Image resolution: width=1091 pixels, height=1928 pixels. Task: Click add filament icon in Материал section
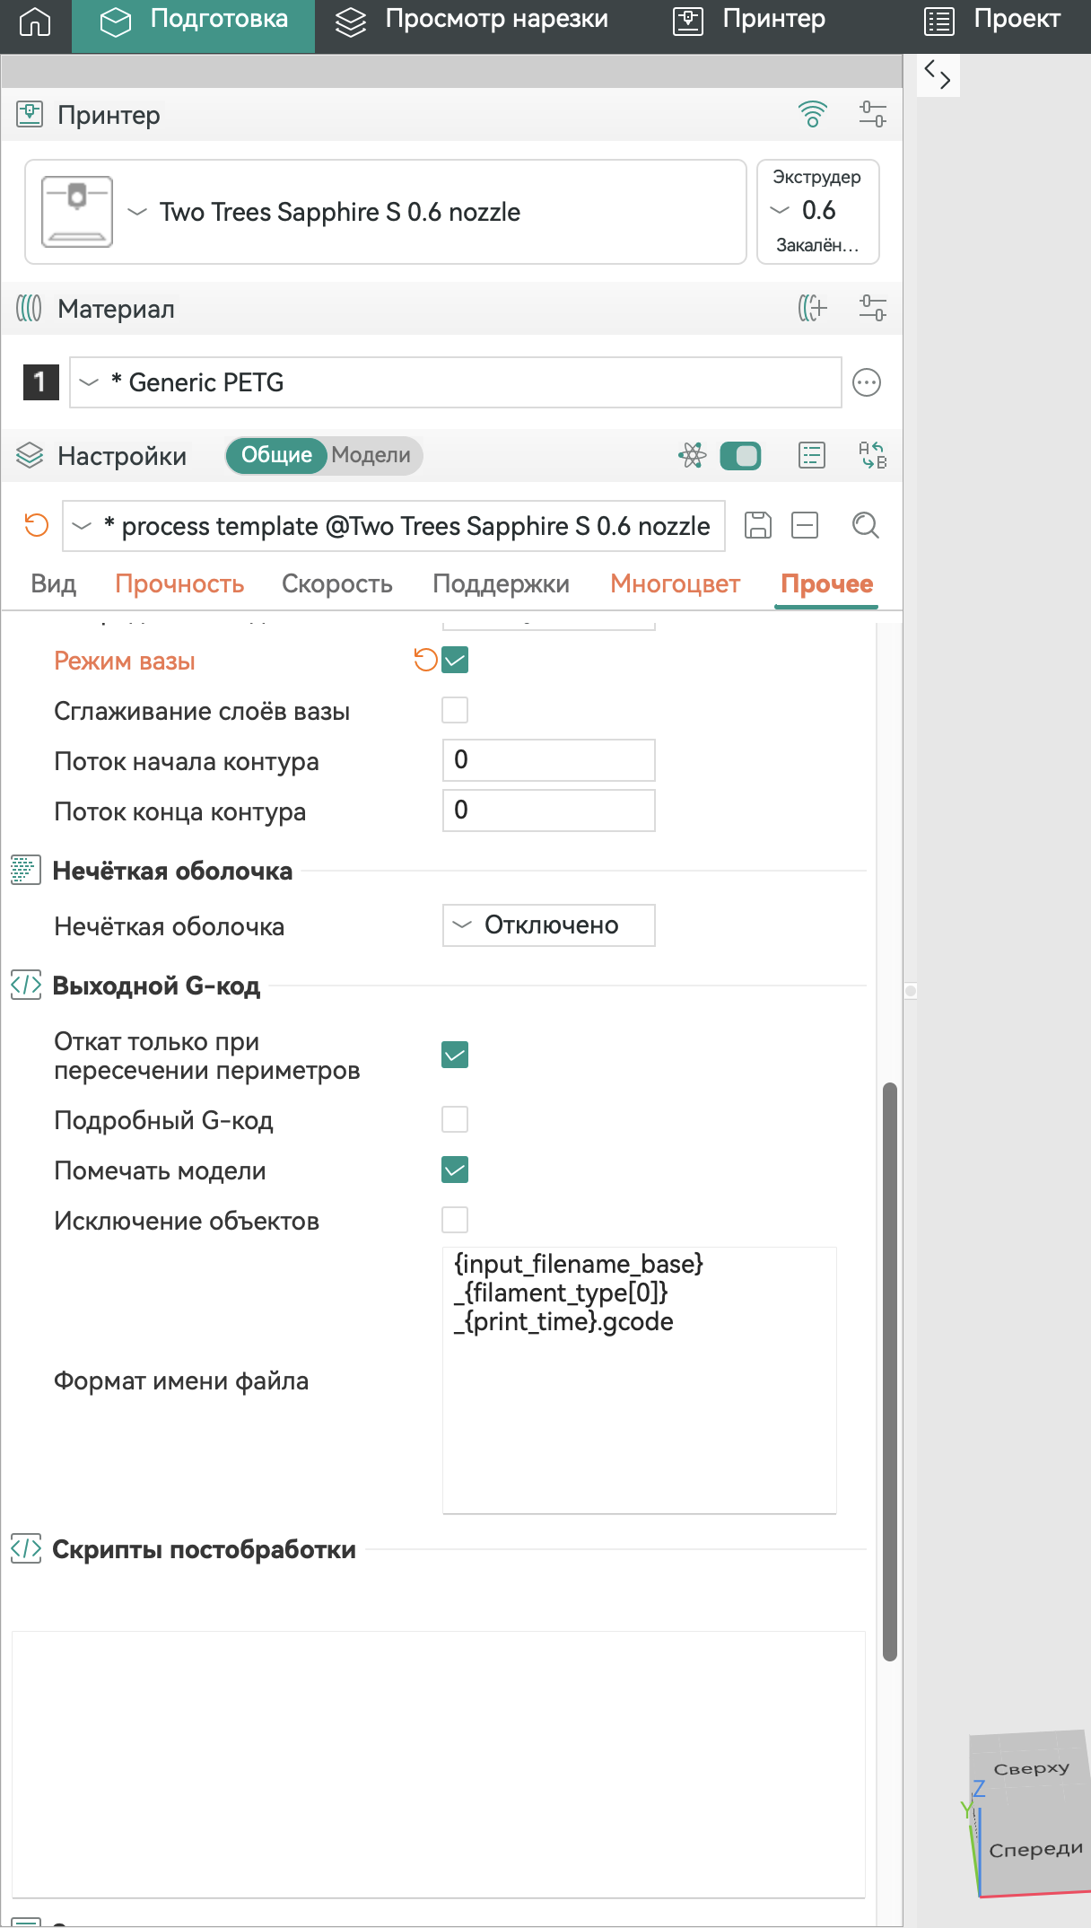coord(813,309)
